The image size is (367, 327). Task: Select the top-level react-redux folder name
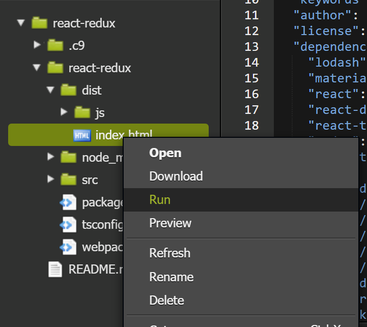pos(84,23)
